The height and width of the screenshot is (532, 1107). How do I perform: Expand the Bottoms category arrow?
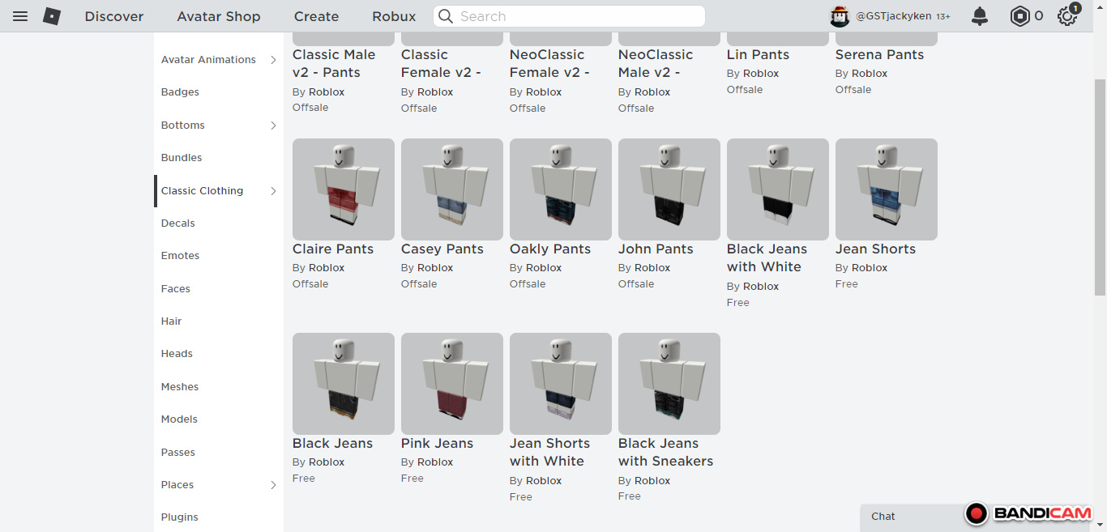click(x=273, y=126)
